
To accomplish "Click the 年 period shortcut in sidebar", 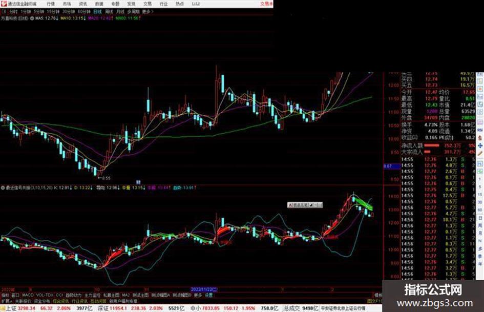I will tap(480, 264).
